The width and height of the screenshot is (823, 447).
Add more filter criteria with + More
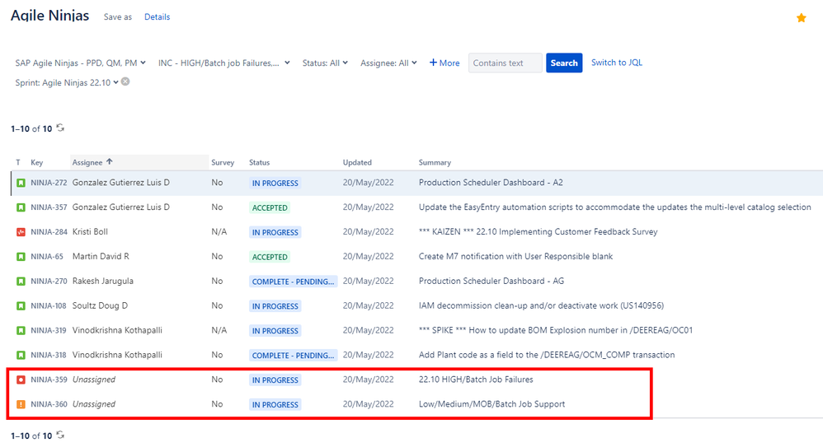(x=444, y=63)
